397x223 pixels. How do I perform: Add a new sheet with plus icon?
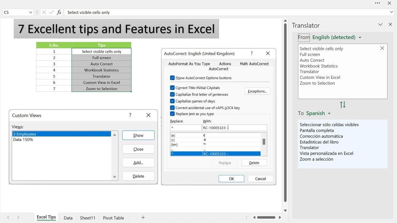143,217
